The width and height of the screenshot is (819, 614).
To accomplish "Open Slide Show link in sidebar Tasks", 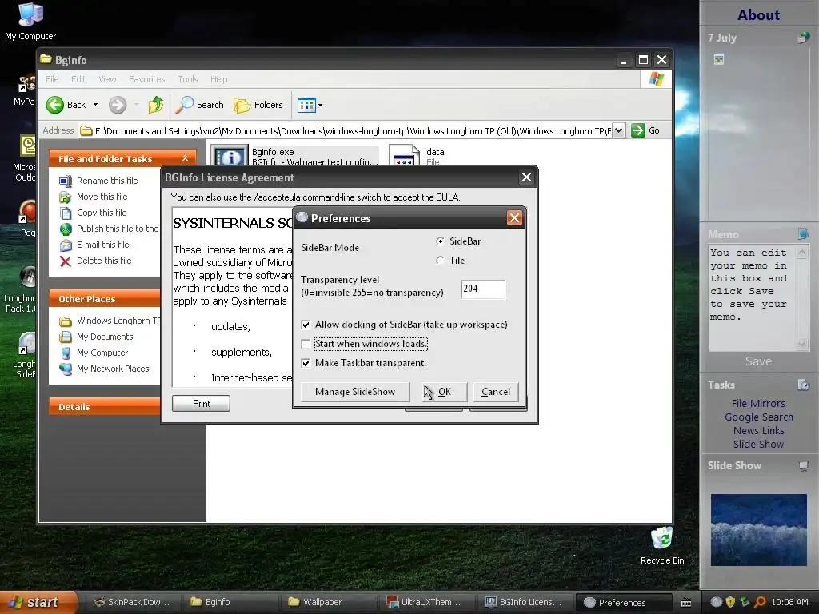I will [758, 445].
